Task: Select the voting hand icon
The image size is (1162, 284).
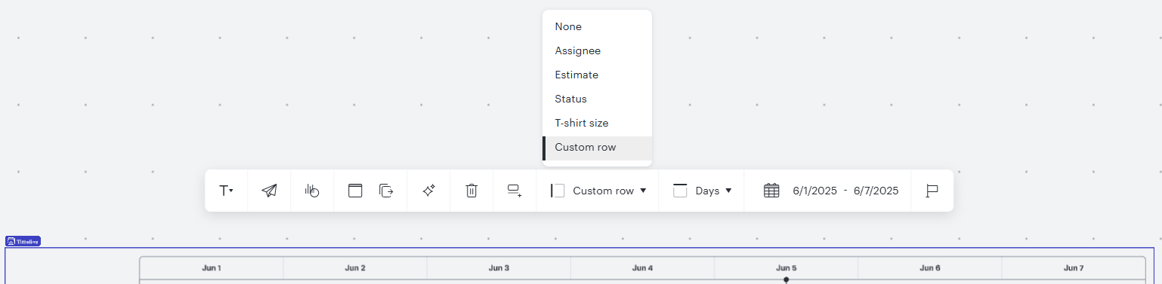Action: pos(312,191)
